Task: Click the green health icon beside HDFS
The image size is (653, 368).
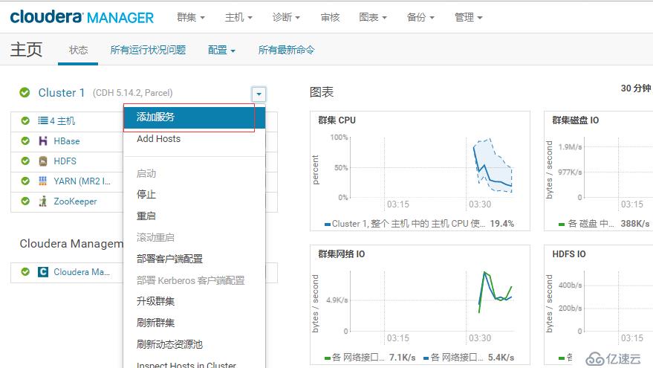Action: [x=25, y=161]
